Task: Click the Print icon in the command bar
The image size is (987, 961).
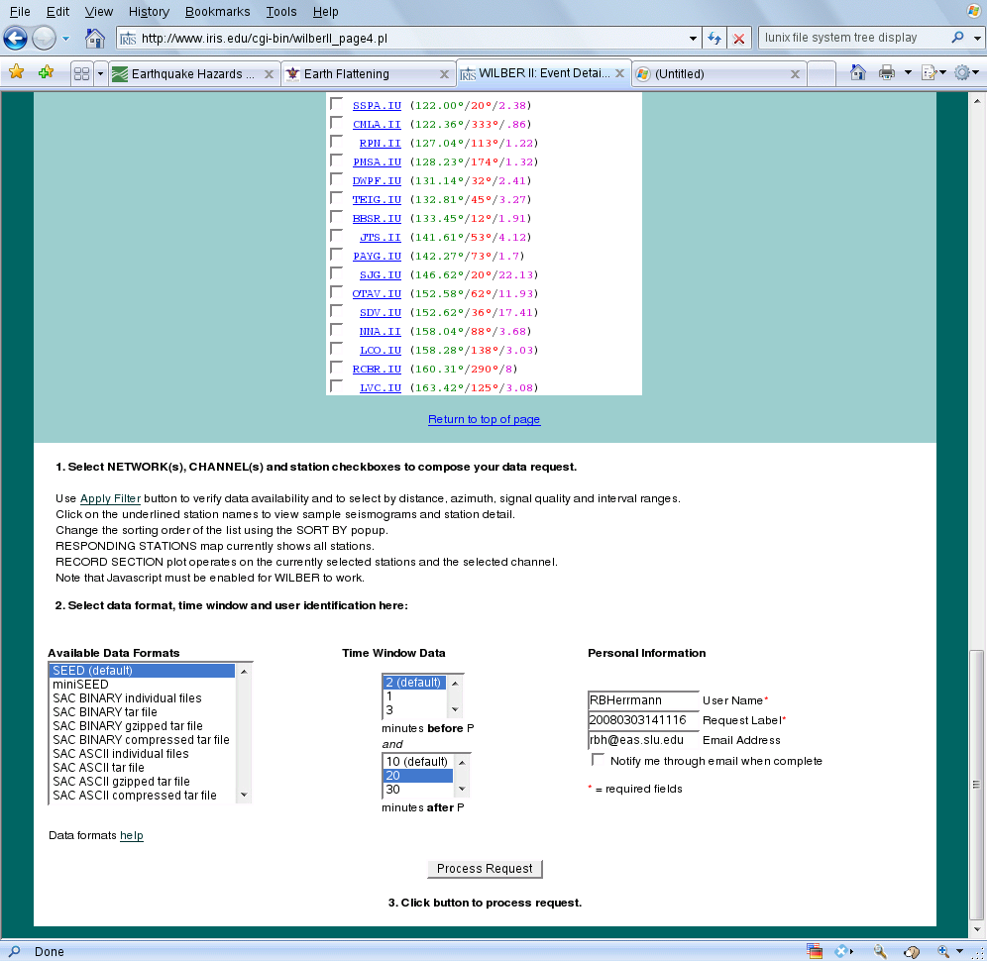Action: tap(887, 73)
